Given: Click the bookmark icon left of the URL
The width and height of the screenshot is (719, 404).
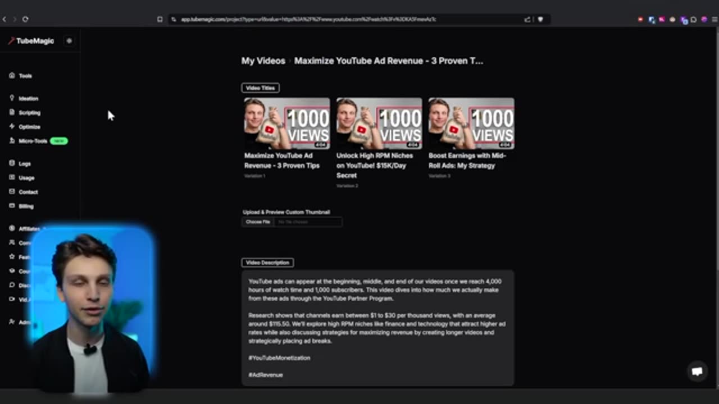Looking at the screenshot, I should point(160,19).
